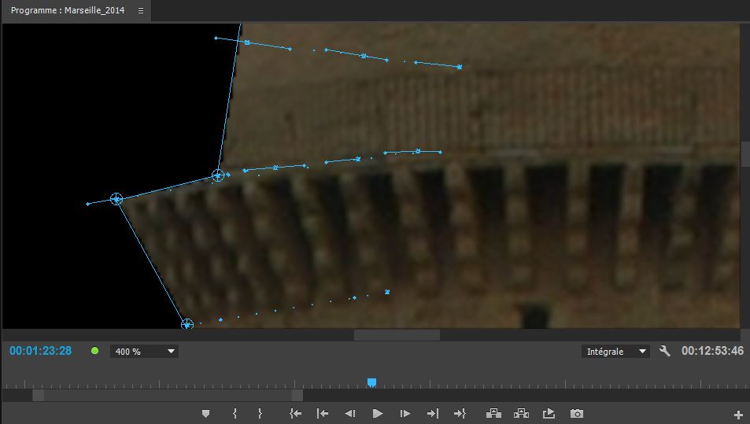Open the panel menu next to Marseille_2014
This screenshot has width=750, height=424.
pyautogui.click(x=140, y=11)
